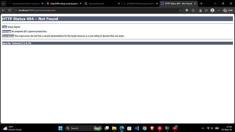235x132 pixels.
Task: Click 'No endpoint GET /openmrs/index.htm.' message
Action: tap(29, 31)
